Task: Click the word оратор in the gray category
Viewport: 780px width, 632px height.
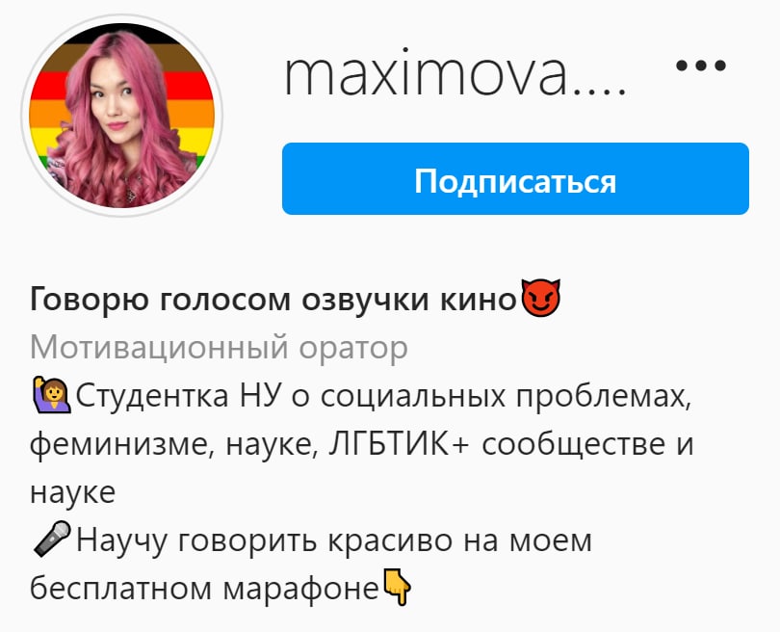Action: [x=353, y=349]
